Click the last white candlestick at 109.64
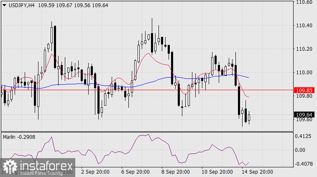317x177 pixels. 249,118
